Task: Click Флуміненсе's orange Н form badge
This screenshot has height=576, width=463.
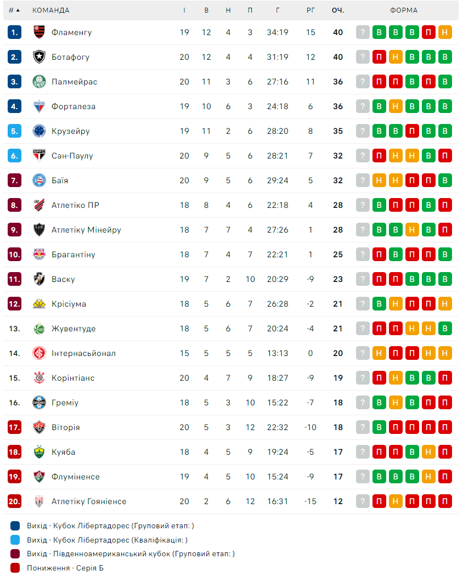Action: coord(429,477)
